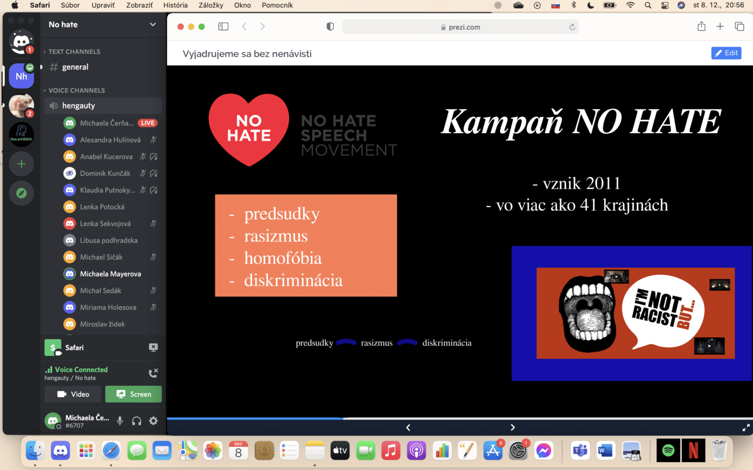Viewport: 753px width, 470px height.
Task: Enter Prezi fullscreen mode
Action: coord(746,428)
